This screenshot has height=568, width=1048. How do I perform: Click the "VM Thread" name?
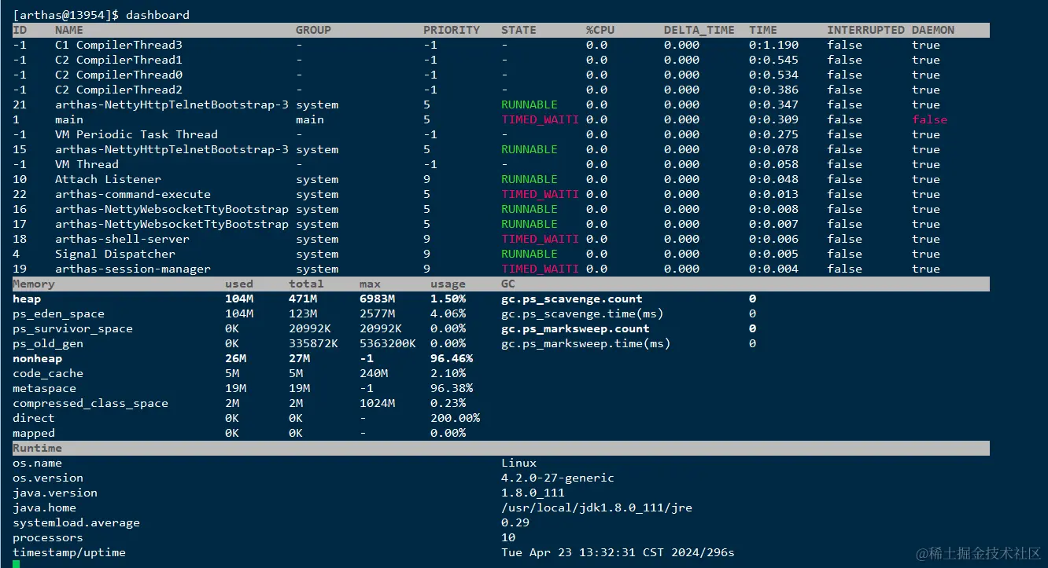pos(87,164)
